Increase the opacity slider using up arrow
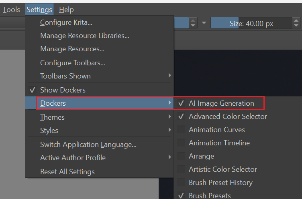 point(193,20)
